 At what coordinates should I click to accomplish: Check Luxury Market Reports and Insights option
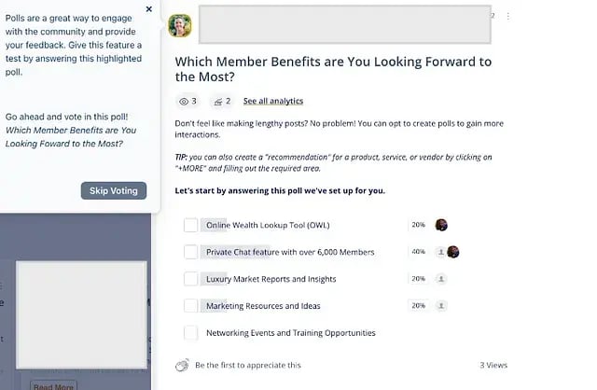tap(190, 279)
